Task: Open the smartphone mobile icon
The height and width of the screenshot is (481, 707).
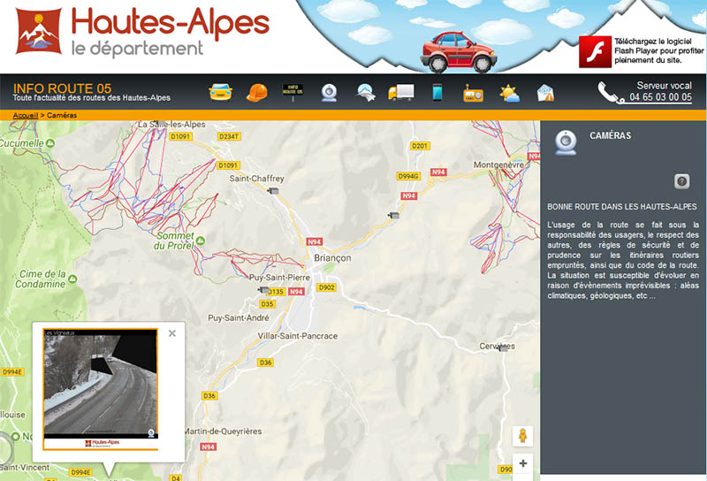Action: tap(437, 93)
